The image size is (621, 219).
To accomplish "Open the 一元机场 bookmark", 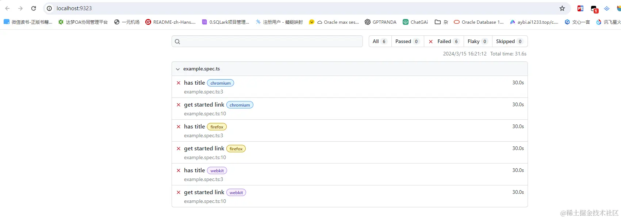I will tap(127, 22).
